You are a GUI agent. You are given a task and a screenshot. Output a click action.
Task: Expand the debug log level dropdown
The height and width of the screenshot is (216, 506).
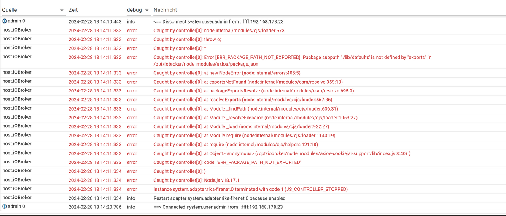147,10
